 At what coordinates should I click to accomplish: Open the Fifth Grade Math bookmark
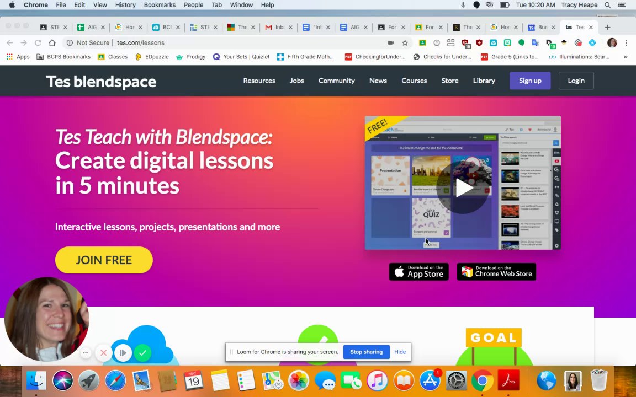(x=305, y=57)
